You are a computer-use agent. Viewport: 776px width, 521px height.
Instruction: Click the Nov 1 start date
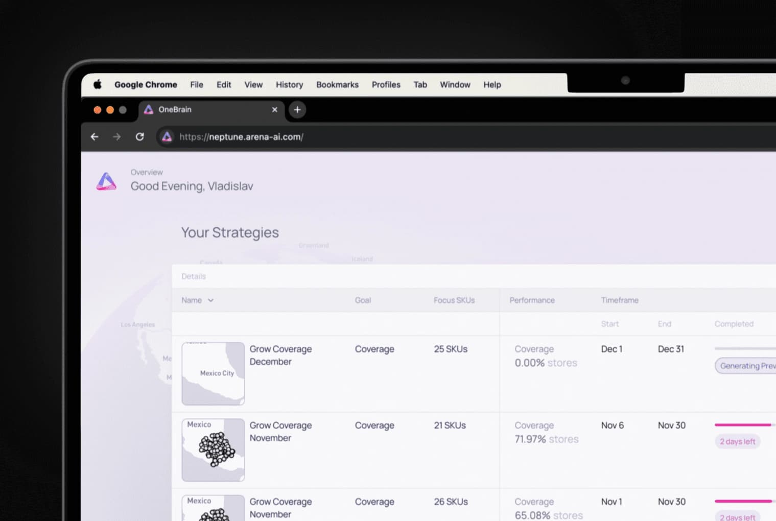coord(612,502)
